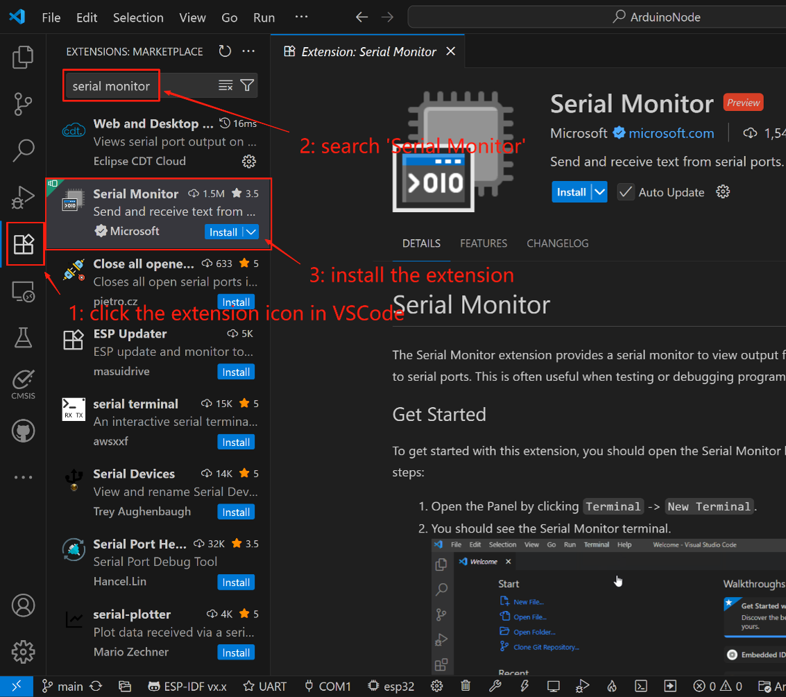Open the Testing flask icon
Viewport: 786px width, 697px height.
click(x=23, y=338)
